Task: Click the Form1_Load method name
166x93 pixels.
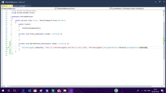Action: [34, 34]
